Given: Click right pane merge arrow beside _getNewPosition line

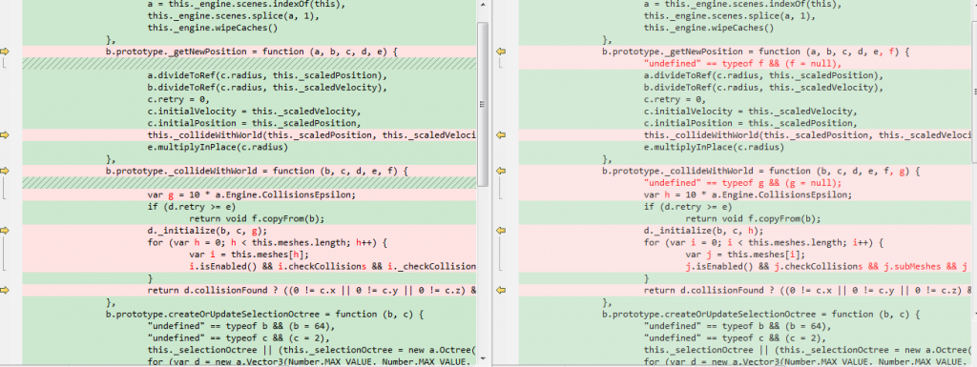Looking at the screenshot, I should pos(500,51).
